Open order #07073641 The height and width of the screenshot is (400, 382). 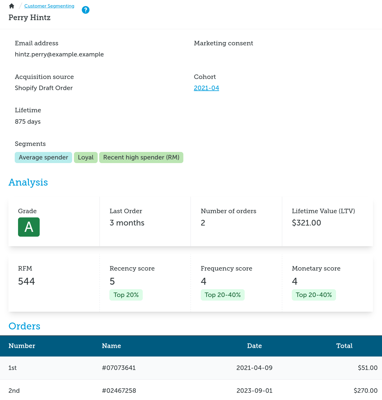pos(119,368)
